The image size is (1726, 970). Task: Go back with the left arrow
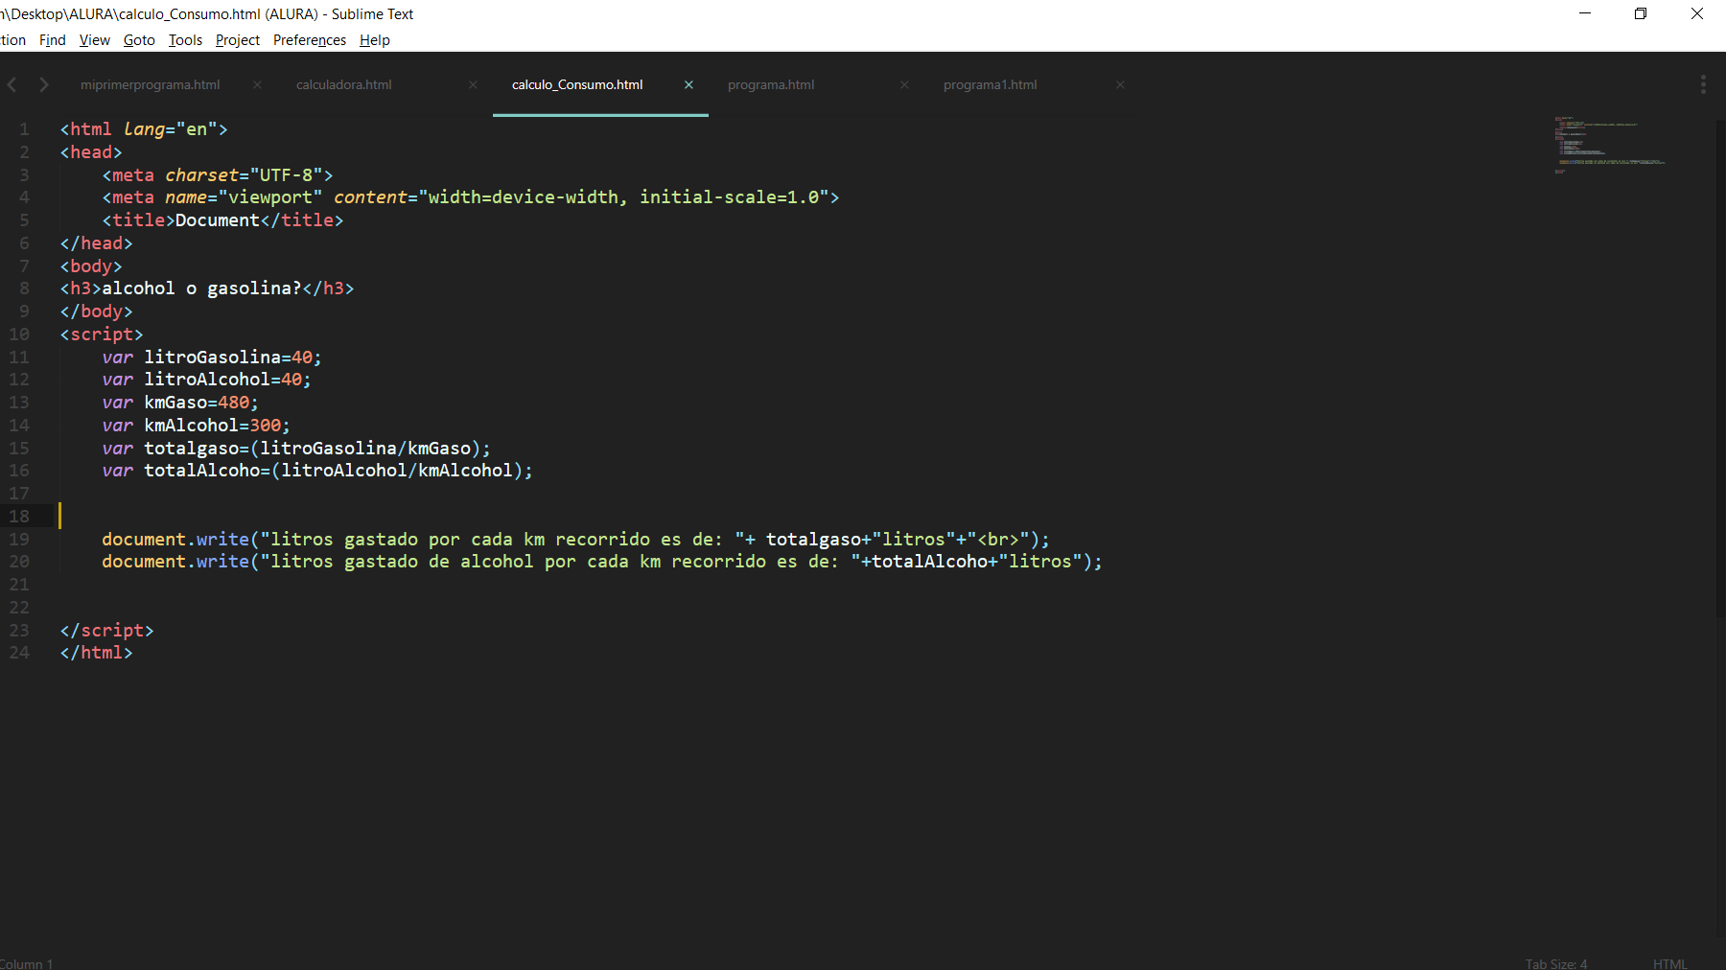(12, 84)
